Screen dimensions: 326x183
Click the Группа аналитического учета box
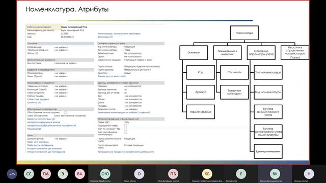(x=268, y=112)
